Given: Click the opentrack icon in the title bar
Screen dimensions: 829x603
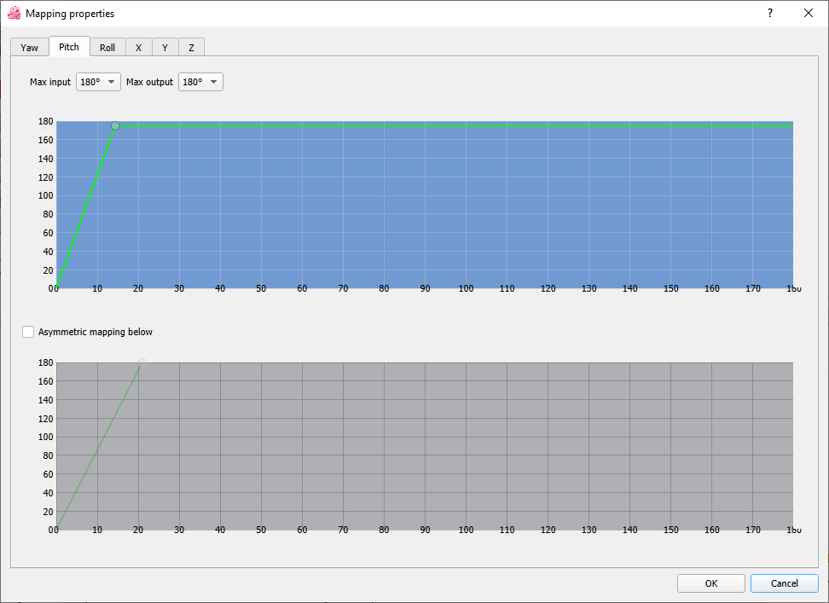Looking at the screenshot, I should (x=14, y=14).
